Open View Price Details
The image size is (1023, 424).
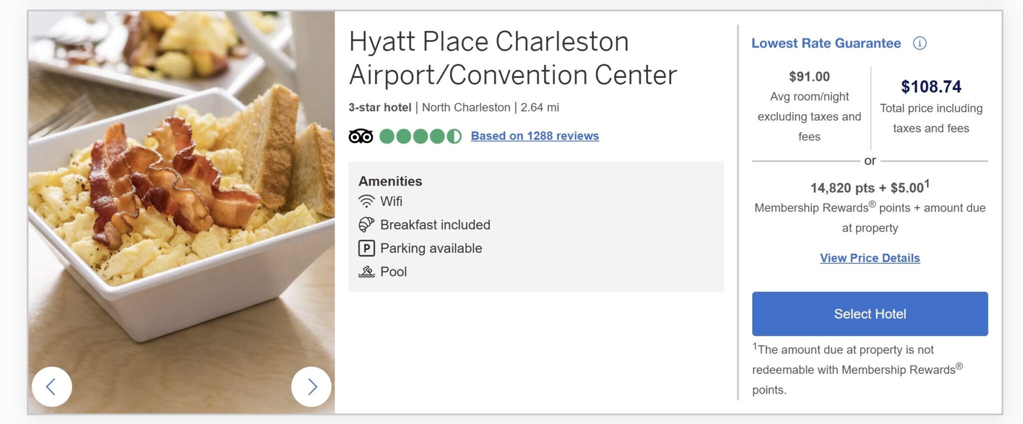870,258
